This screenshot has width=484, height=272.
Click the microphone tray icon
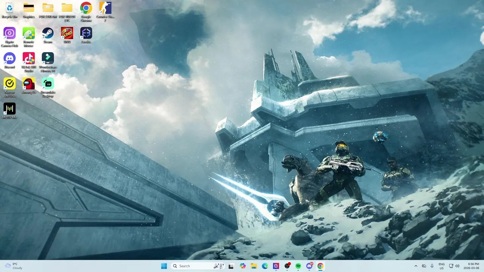432,266
